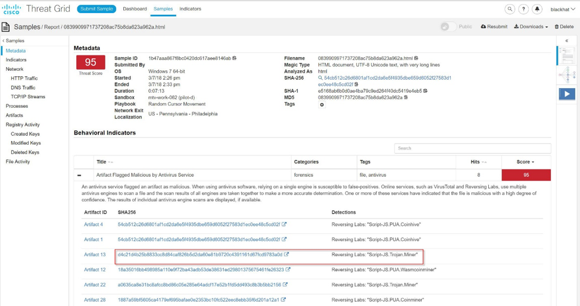The height and width of the screenshot is (306, 580).
Task: Collapse the right thumbnail panel
Action: [566, 40]
